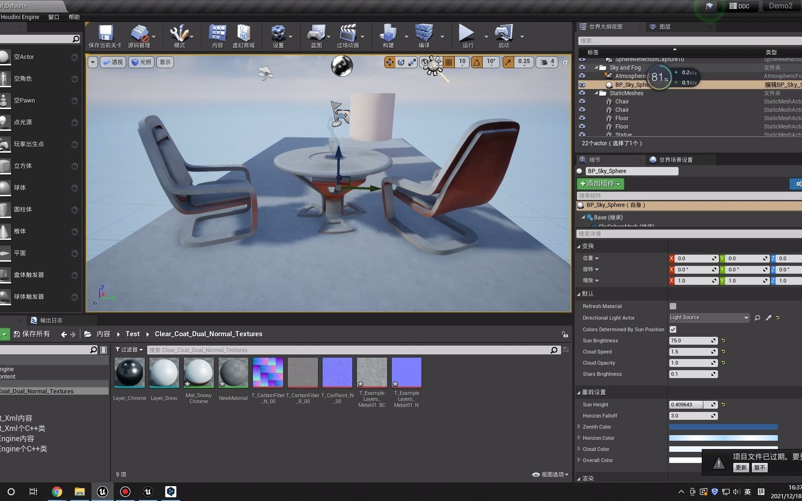
Task: Collapse the StaticMeshes folder
Action: click(596, 93)
